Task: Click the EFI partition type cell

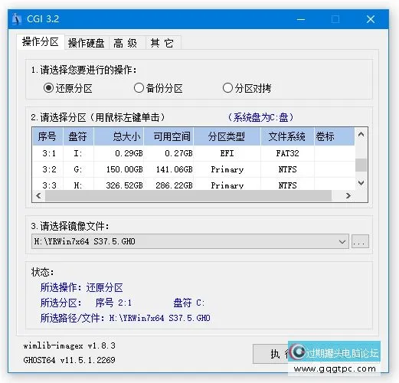Action: point(227,153)
